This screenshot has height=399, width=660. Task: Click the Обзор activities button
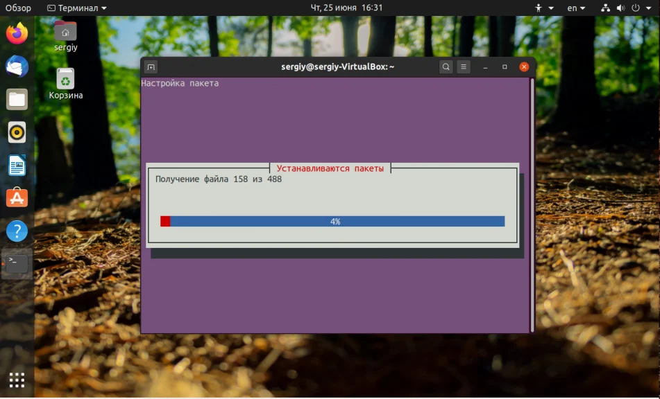pos(18,8)
